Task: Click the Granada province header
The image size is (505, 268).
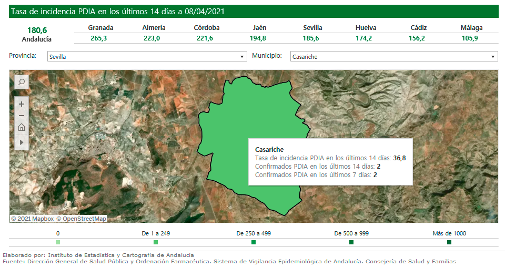Action: 100,28
